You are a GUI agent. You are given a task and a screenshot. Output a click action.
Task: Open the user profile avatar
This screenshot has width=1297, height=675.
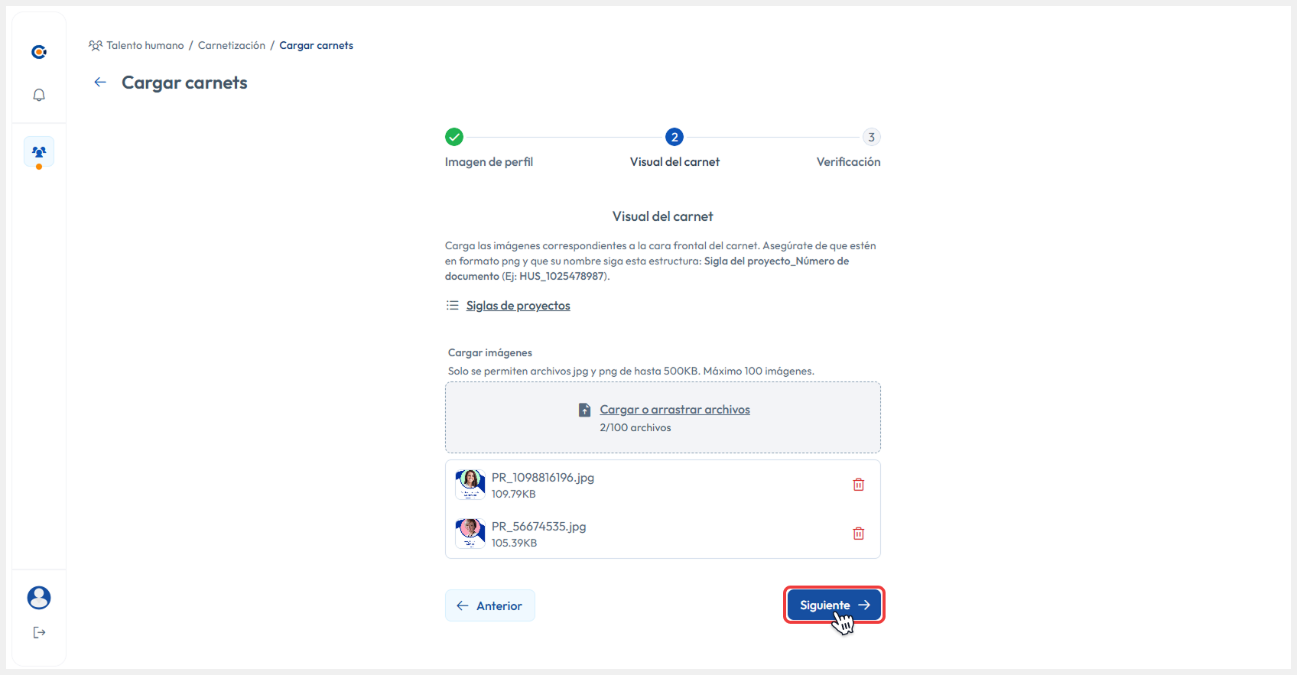[x=39, y=598]
